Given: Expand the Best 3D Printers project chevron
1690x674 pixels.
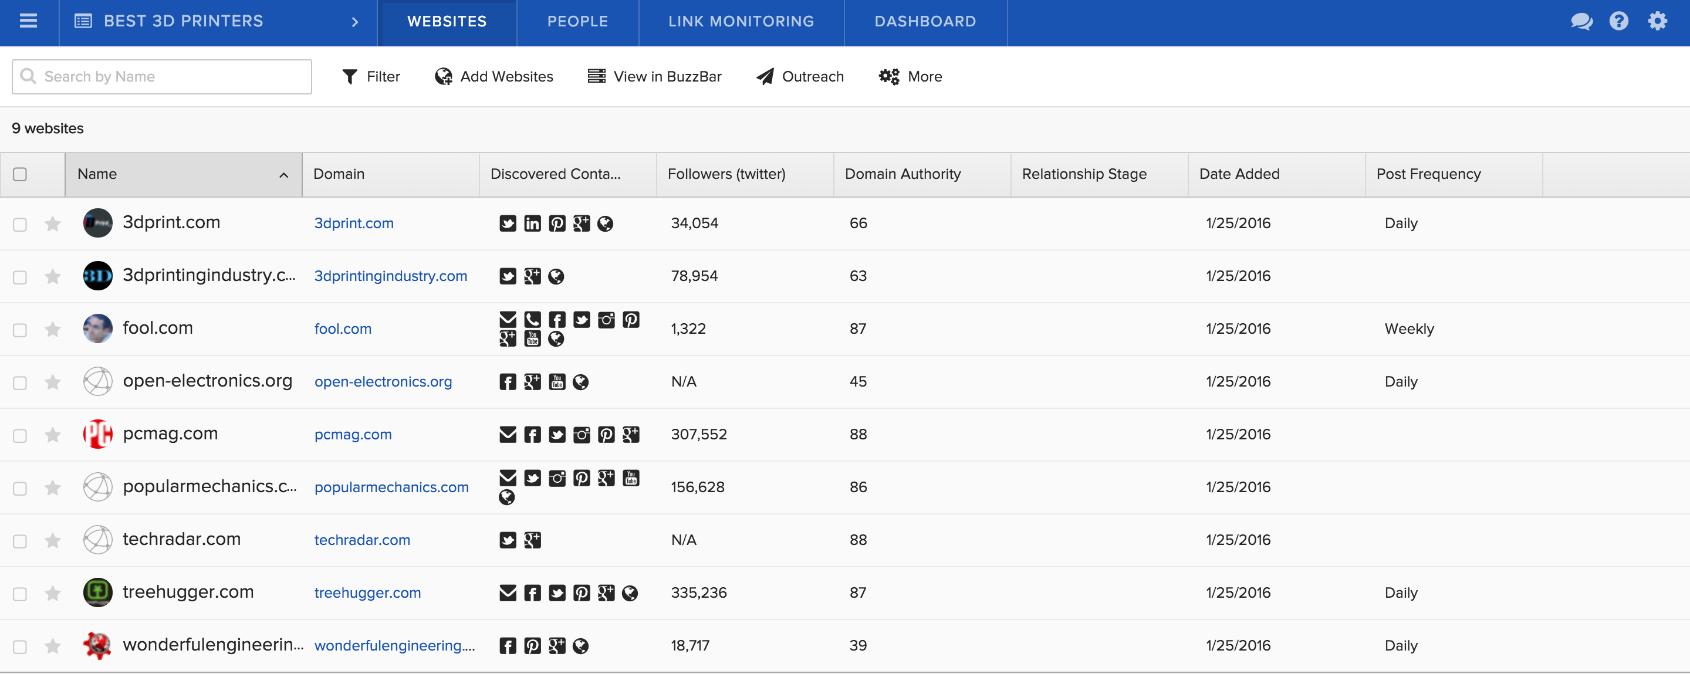Looking at the screenshot, I should click(355, 22).
